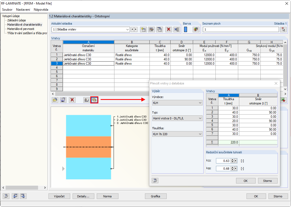Open the material library book icon
This screenshot has height=207, width=291.
coord(87,100)
